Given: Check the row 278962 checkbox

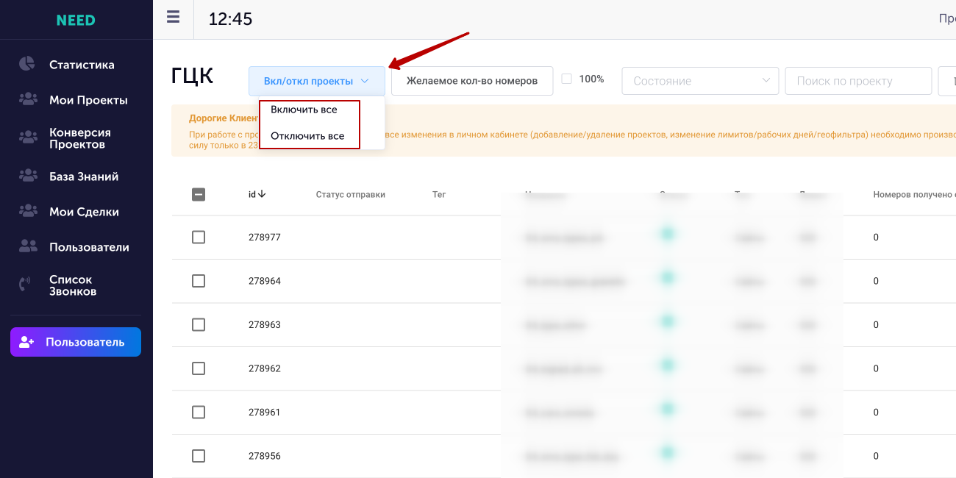Looking at the screenshot, I should (x=199, y=368).
